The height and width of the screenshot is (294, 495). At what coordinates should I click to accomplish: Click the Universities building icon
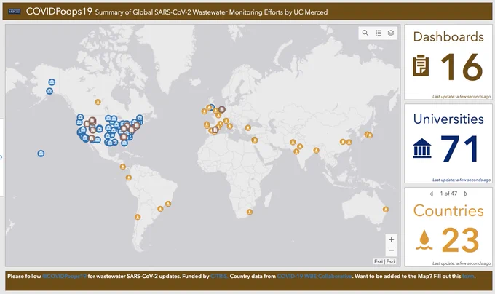422,148
